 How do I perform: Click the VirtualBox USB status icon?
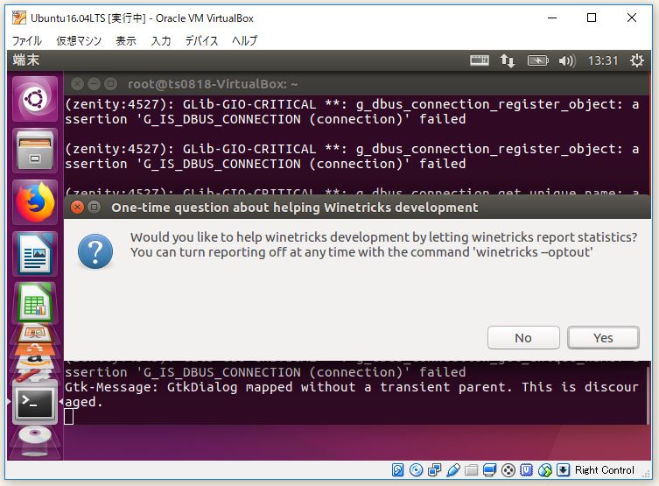[453, 470]
